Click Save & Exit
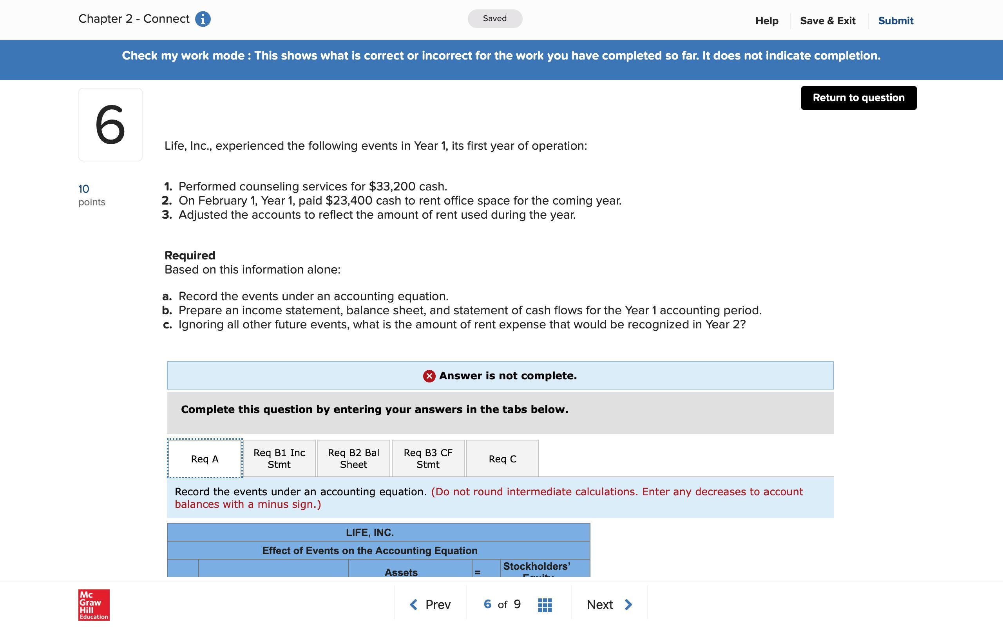The image size is (1003, 627). [x=827, y=21]
